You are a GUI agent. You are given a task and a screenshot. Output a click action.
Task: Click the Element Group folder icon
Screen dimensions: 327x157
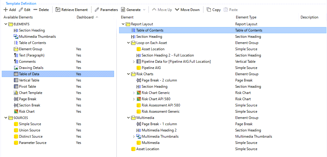[x=16, y=49]
